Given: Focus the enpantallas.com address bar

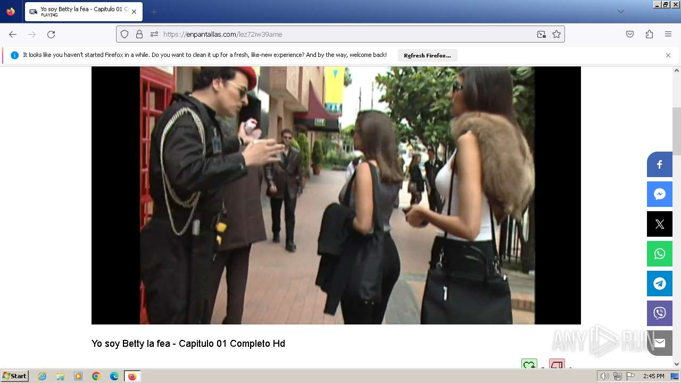Looking at the screenshot, I should pos(340,34).
